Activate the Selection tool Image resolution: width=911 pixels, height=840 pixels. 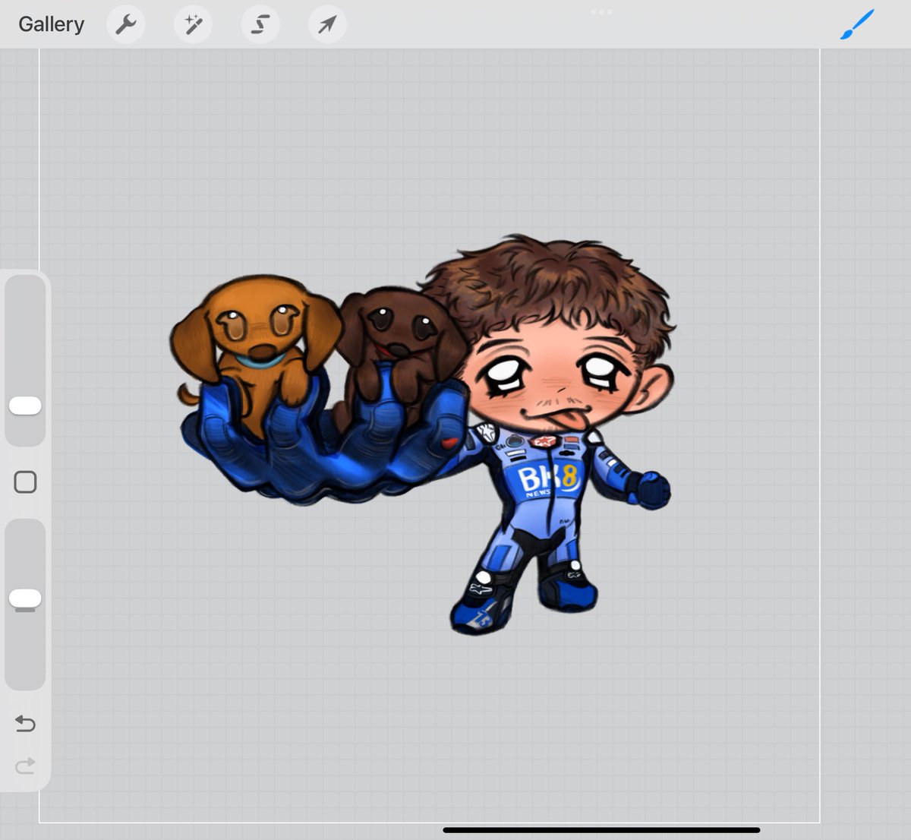coord(260,24)
